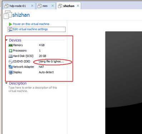Click the green power-on play icon

10,24
